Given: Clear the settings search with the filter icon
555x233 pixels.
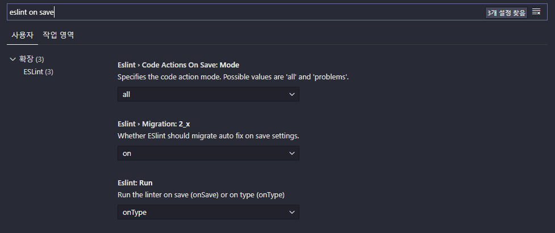Looking at the screenshot, I should pos(536,12).
